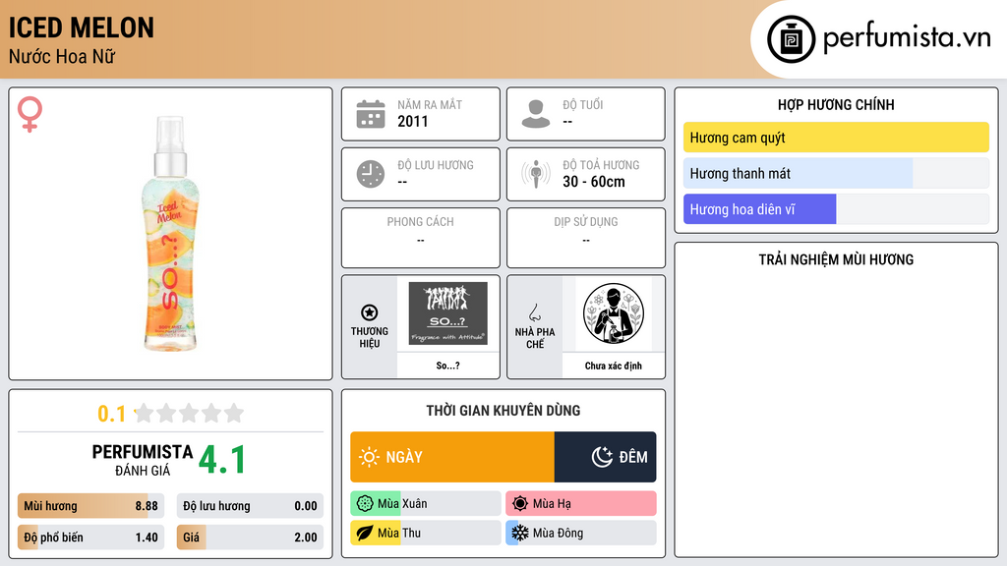Screen dimensions: 1007x566
Task: Click the Nước Hoa Nữ subtitle
Action: [62, 57]
